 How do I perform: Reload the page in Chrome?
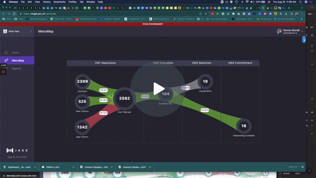click(x=14, y=14)
